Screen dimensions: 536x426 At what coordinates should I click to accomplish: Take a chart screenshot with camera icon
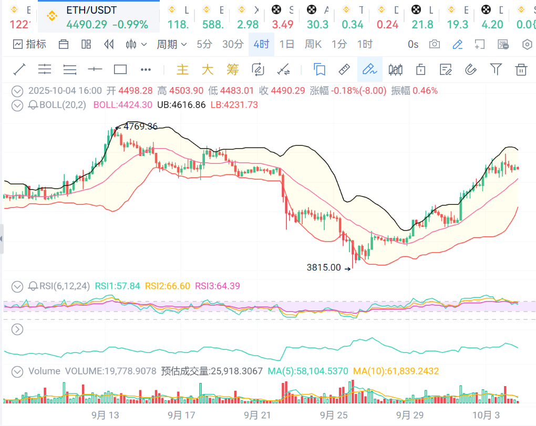435,45
